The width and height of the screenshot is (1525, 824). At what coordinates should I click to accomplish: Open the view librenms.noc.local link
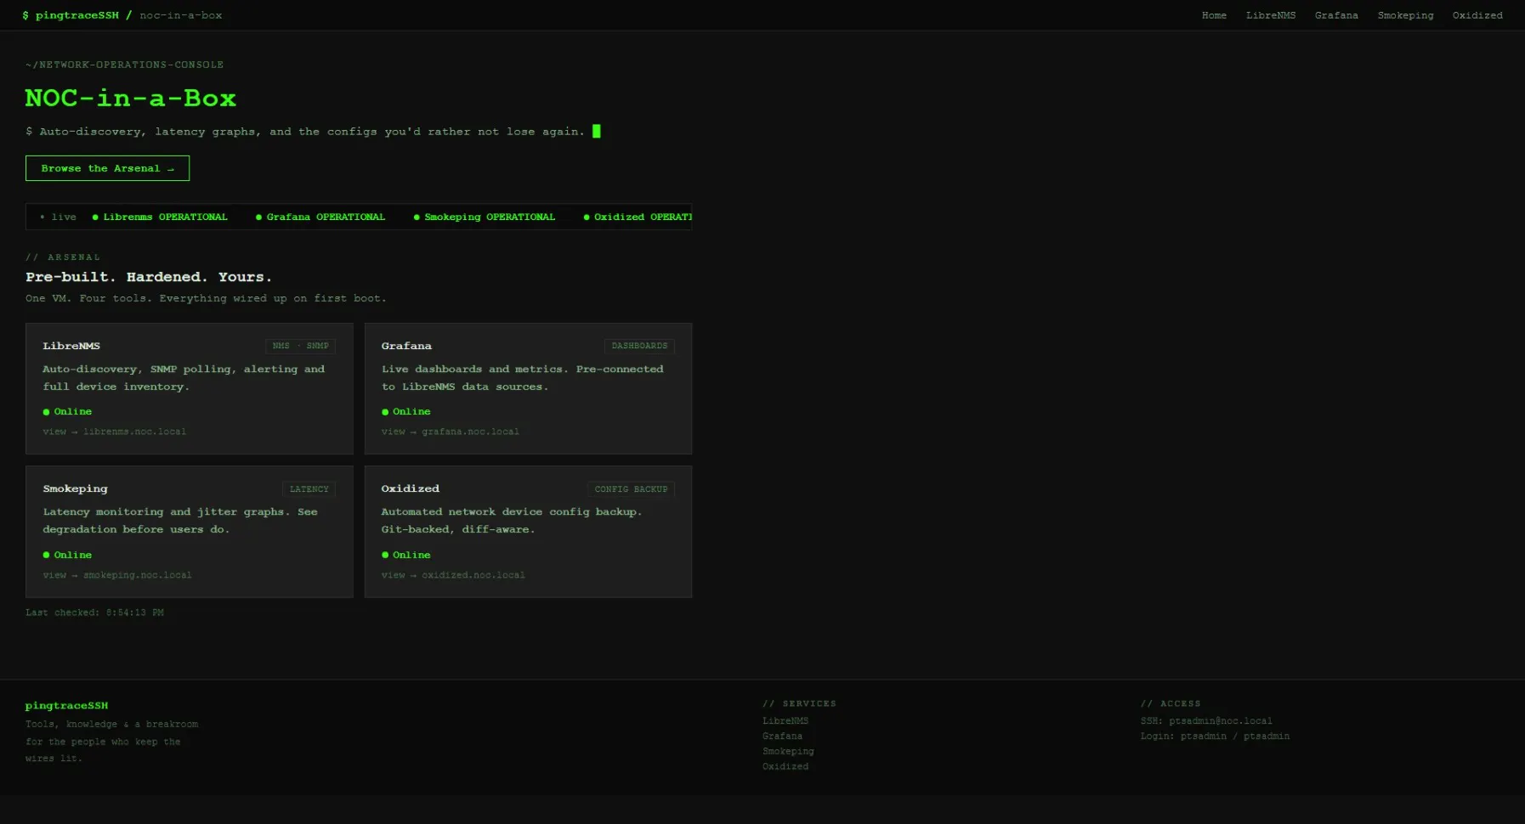[115, 432]
